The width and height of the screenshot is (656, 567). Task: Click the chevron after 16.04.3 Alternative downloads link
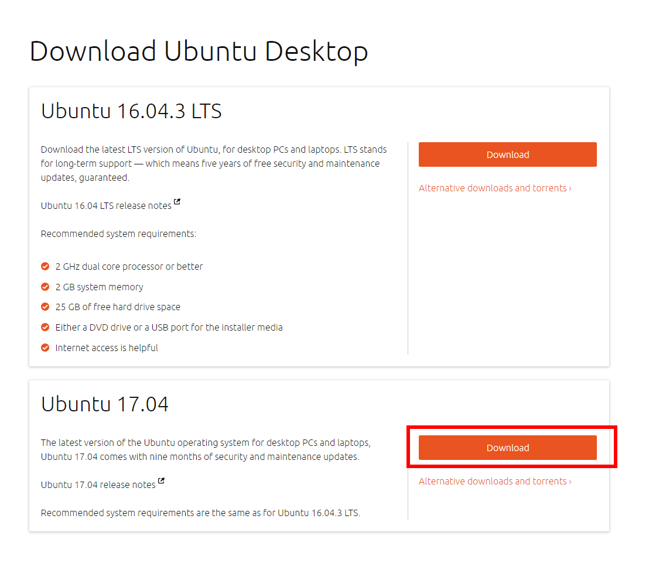click(x=570, y=188)
